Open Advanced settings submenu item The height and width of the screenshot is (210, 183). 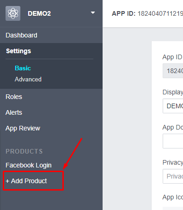(28, 79)
